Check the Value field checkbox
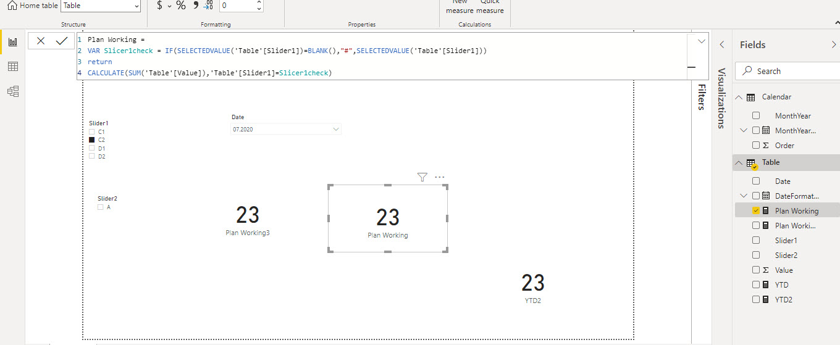The height and width of the screenshot is (345, 840). (756, 270)
